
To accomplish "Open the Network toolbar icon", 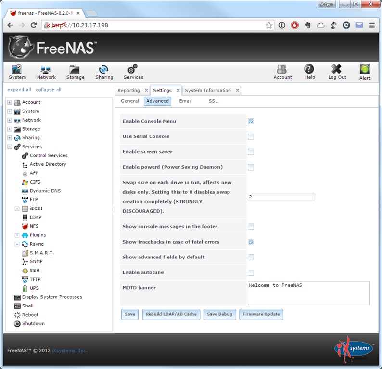I will click(46, 72).
